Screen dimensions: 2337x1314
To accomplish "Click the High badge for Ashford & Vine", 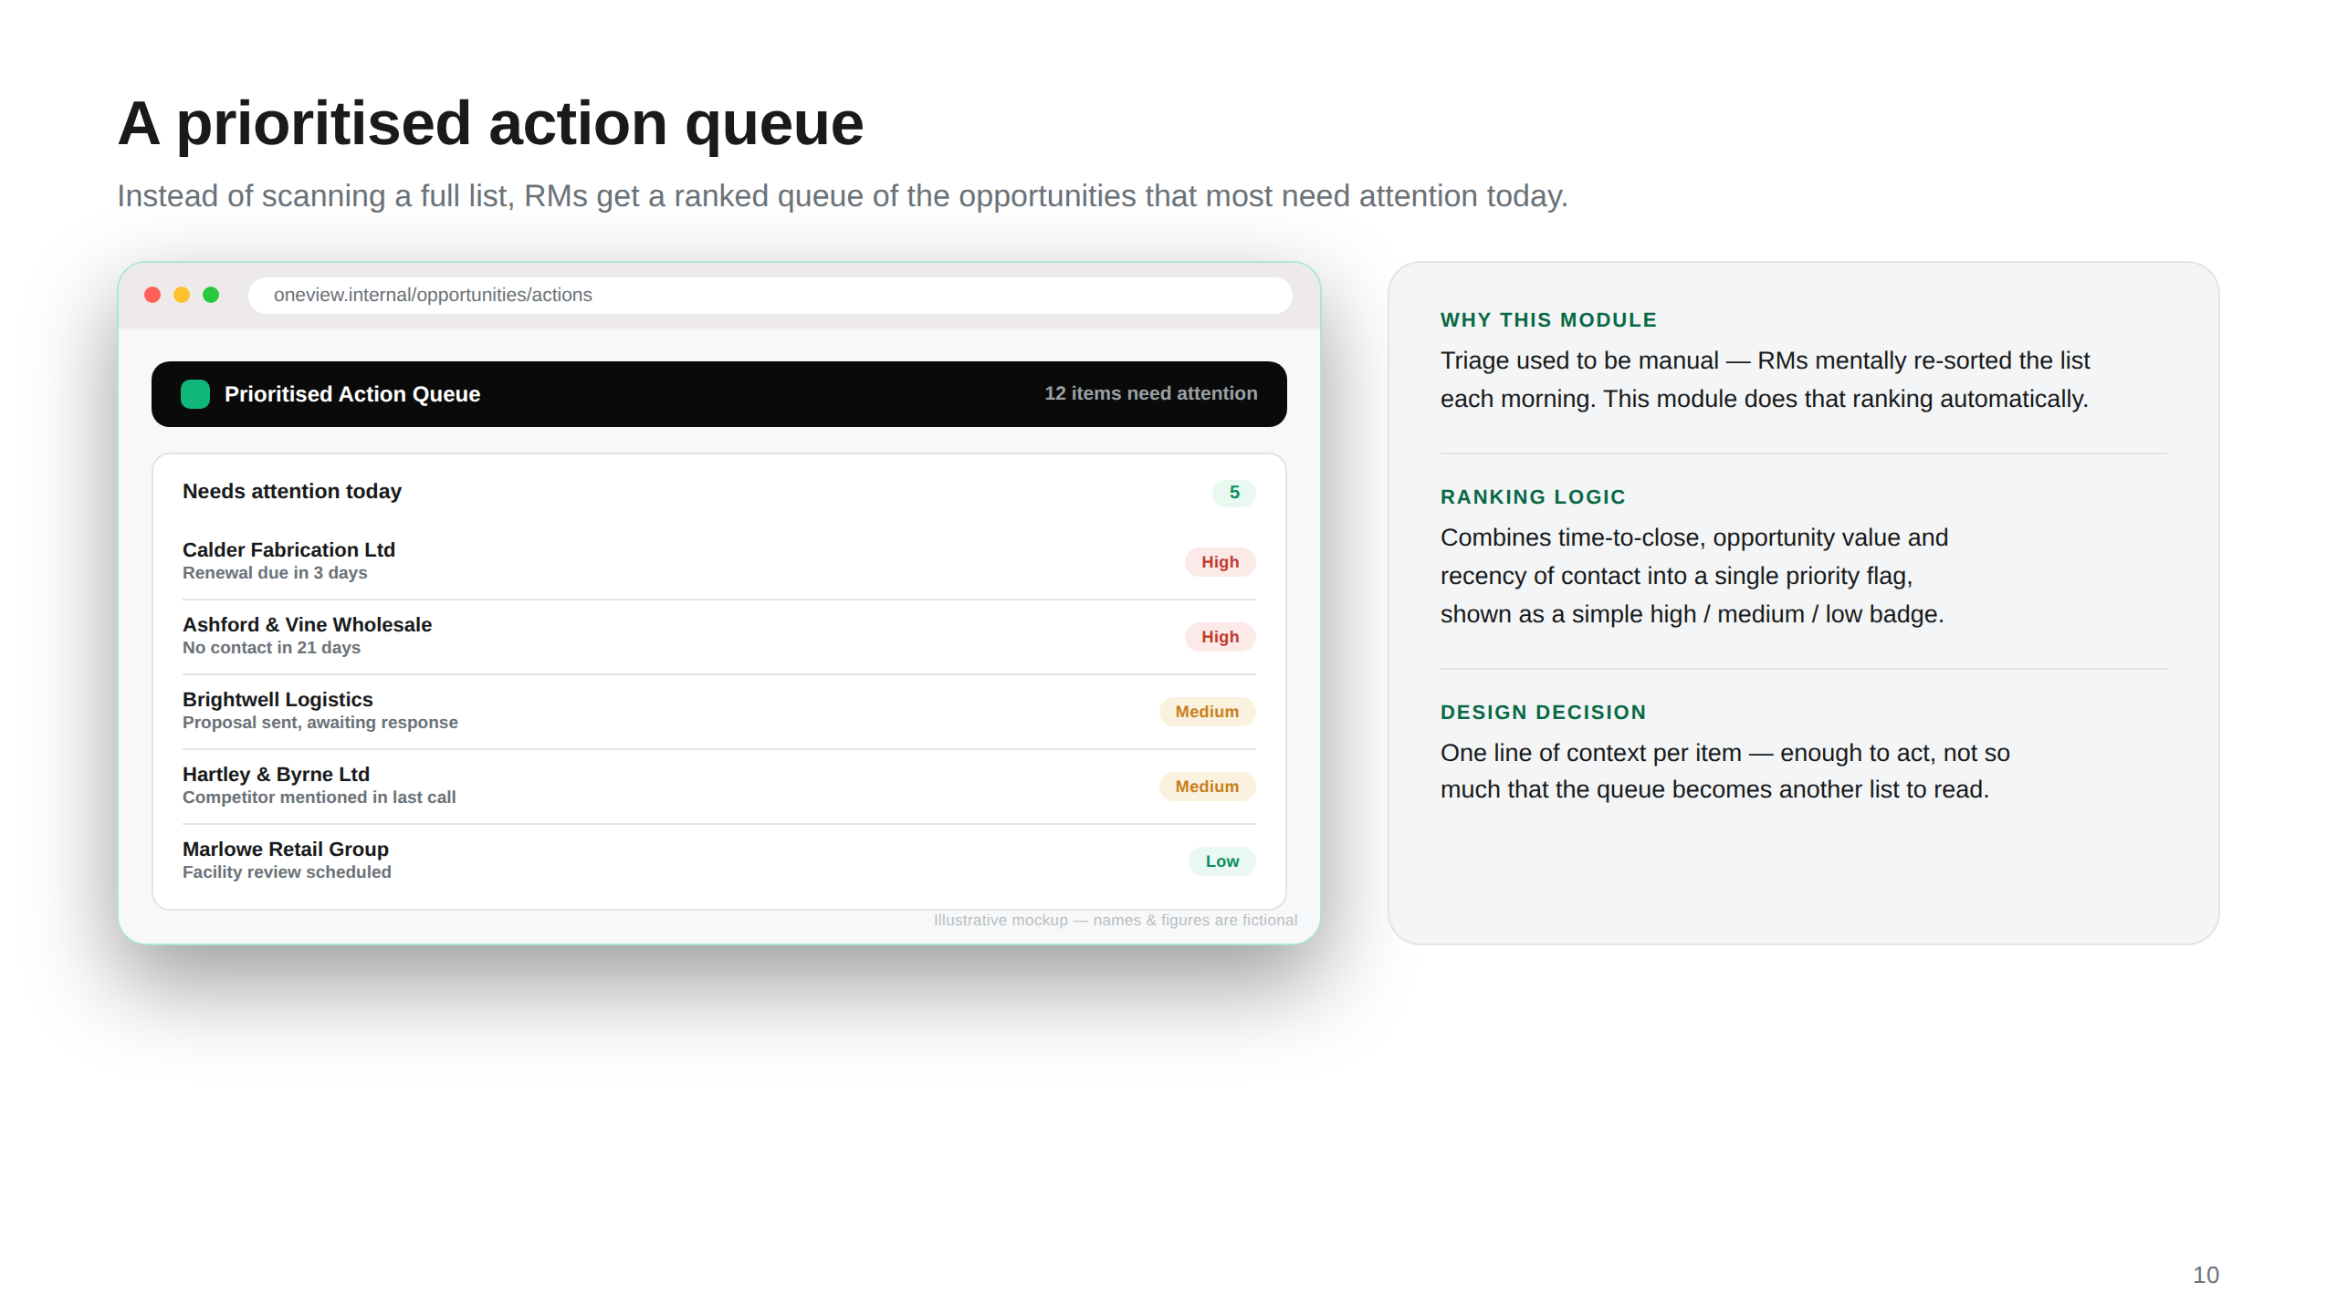I will tap(1220, 637).
